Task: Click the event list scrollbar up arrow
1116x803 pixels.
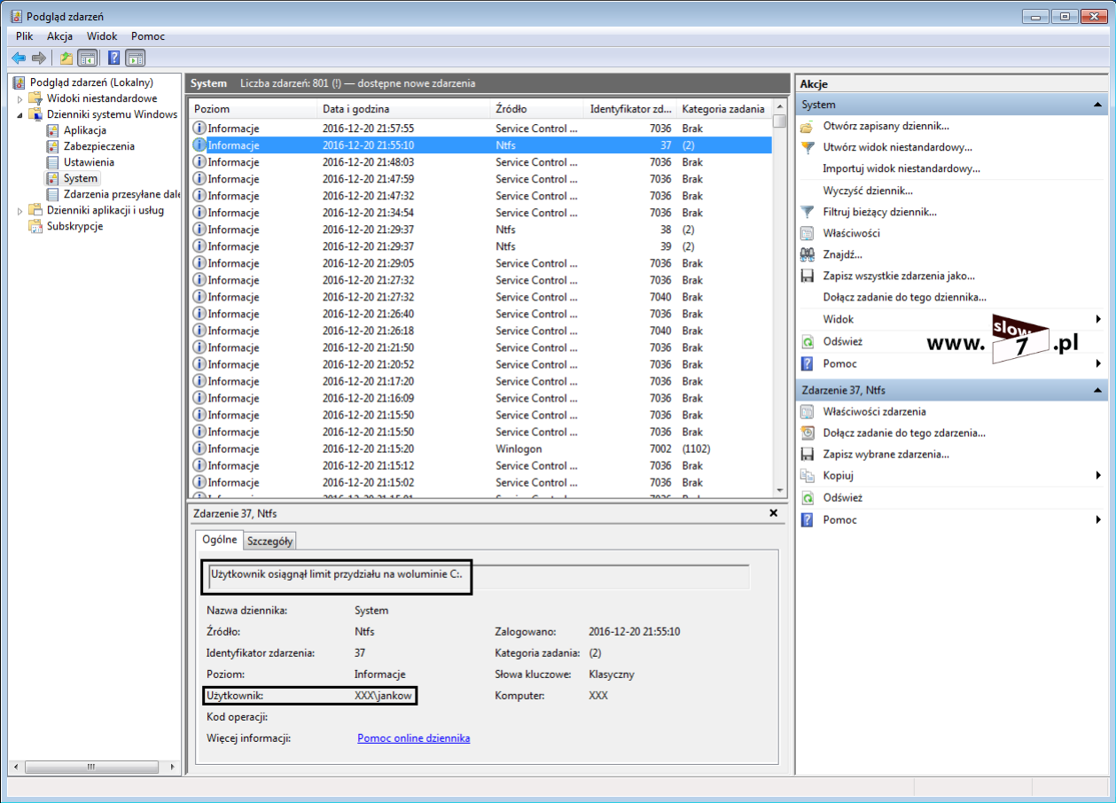Action: pos(779,107)
